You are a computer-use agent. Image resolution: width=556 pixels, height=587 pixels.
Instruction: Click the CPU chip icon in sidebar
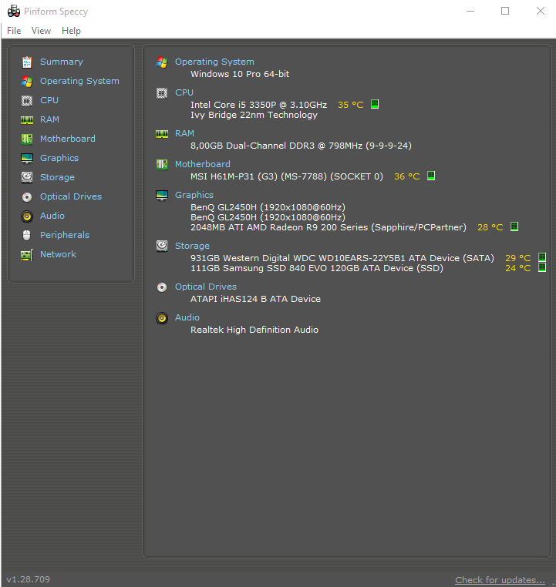point(26,100)
